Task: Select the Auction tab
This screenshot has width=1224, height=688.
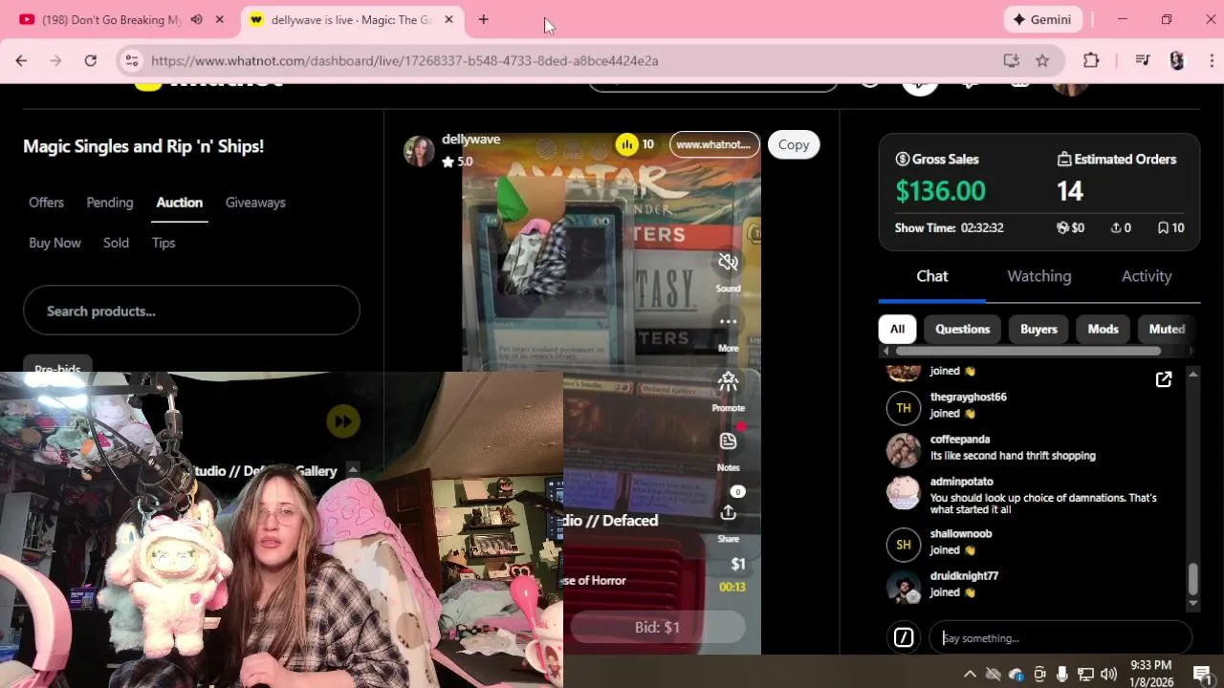Action: (x=179, y=203)
